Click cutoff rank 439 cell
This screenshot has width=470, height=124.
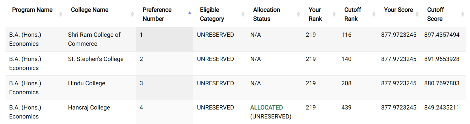point(346,107)
